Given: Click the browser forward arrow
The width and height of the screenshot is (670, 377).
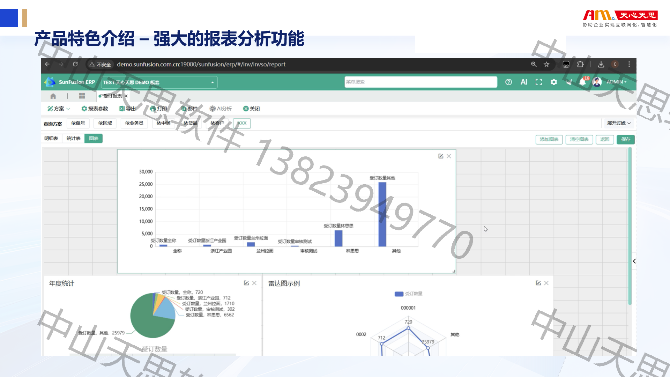Looking at the screenshot, I should (61, 64).
